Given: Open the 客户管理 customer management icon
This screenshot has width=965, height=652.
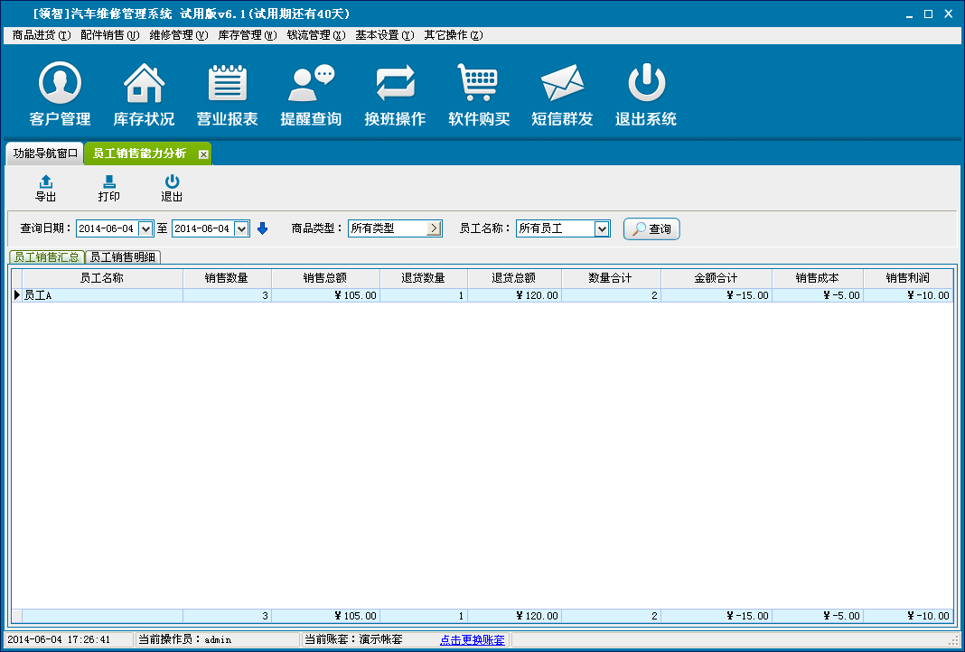Looking at the screenshot, I should click(61, 85).
